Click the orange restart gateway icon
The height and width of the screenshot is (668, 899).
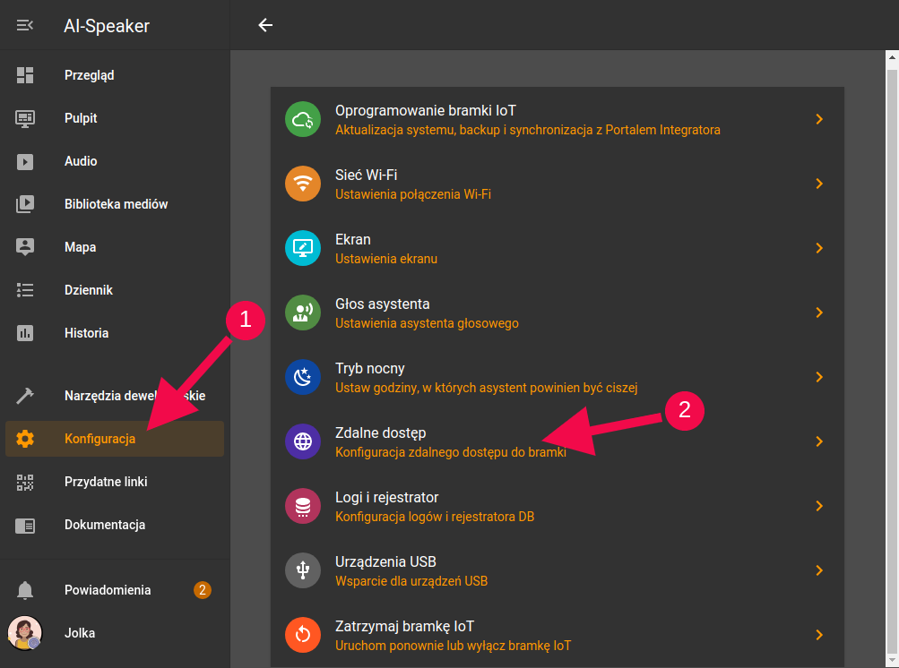303,636
